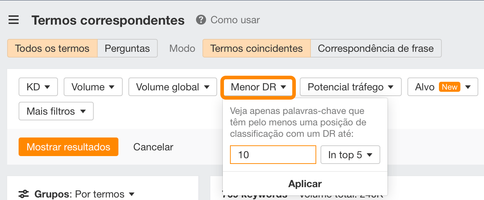Open the hamburger menu
The height and width of the screenshot is (200, 484).
click(14, 20)
